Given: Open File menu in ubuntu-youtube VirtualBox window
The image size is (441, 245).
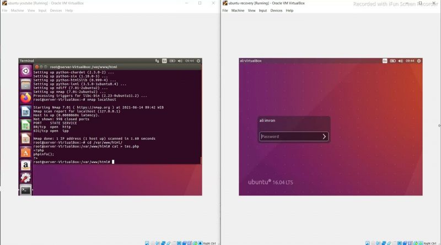Looking at the screenshot, I should [4, 10].
